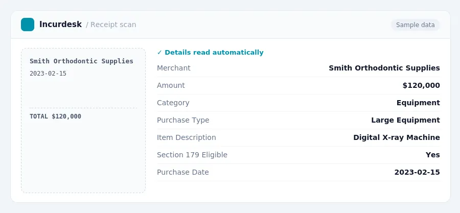Click the Sample data badge
The image size is (460, 213).
(x=415, y=25)
